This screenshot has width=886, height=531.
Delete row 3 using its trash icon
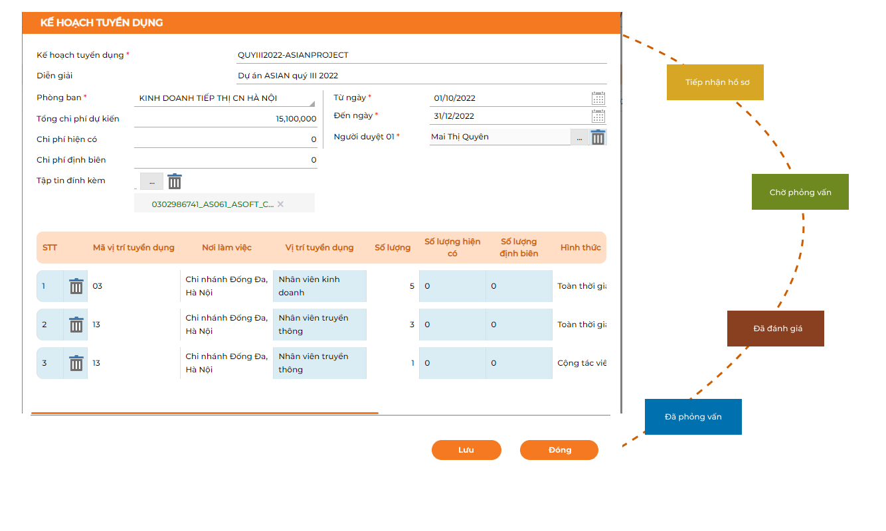point(76,363)
